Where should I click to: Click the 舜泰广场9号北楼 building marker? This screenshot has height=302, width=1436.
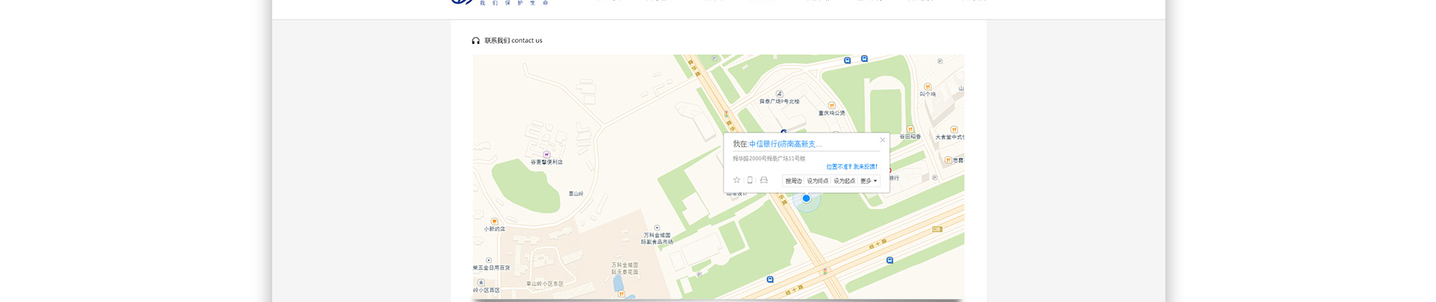[779, 94]
